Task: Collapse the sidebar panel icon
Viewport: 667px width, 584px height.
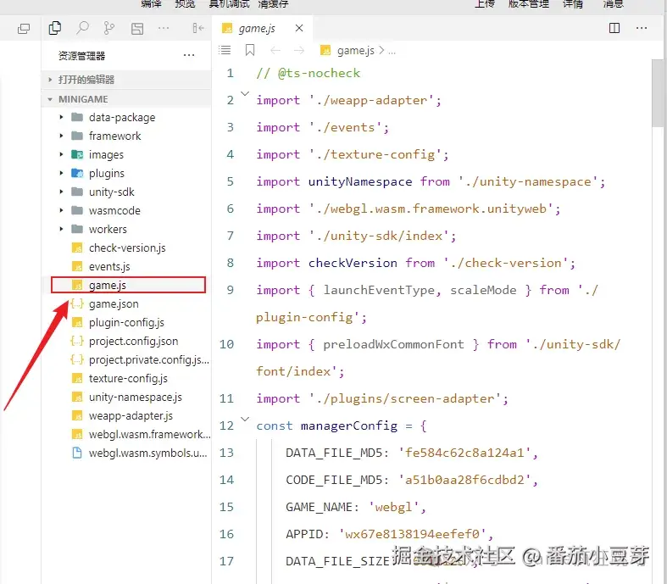Action: click(198, 28)
